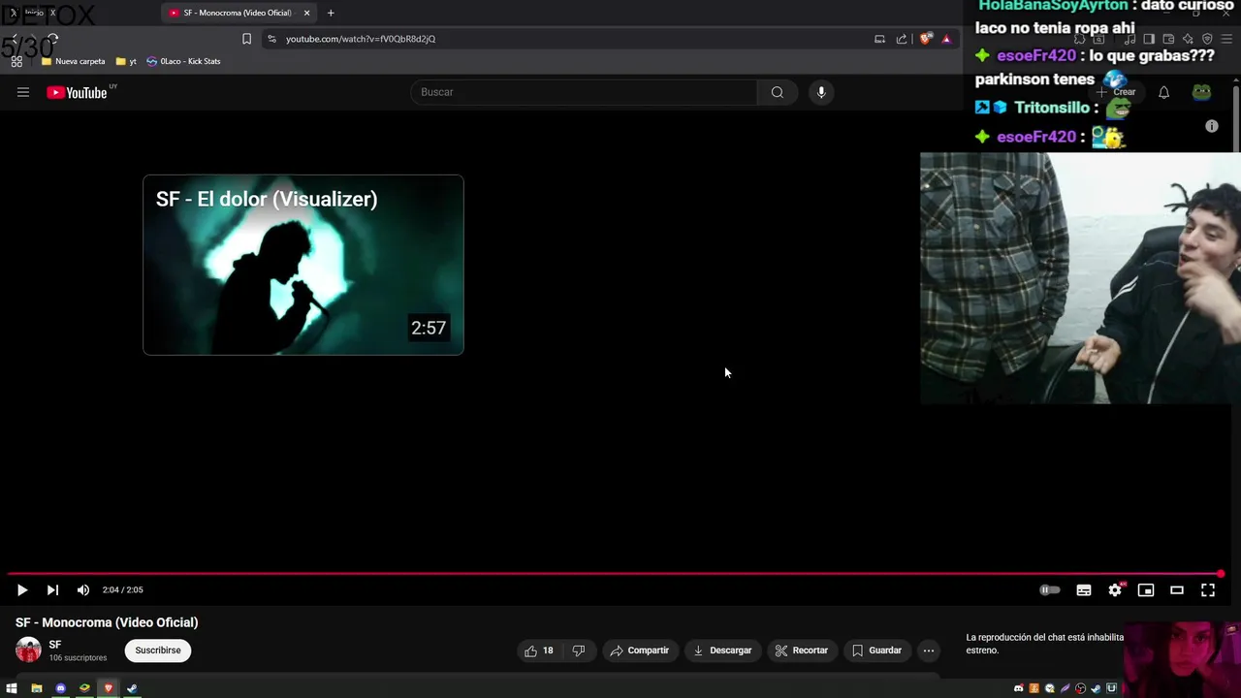Image resolution: width=1241 pixels, height=698 pixels.
Task: Click the Crear create button
Action: click(1116, 92)
